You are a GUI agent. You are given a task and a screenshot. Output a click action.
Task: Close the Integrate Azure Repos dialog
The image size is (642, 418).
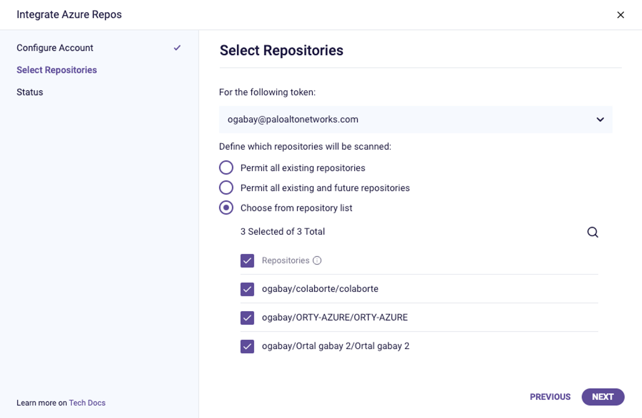click(x=621, y=15)
